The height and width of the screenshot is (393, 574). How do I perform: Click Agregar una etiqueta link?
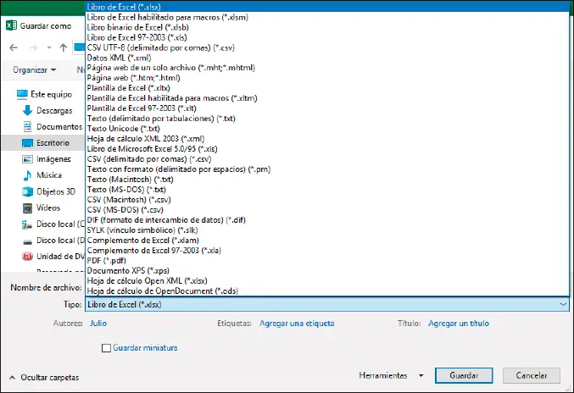coord(297,324)
